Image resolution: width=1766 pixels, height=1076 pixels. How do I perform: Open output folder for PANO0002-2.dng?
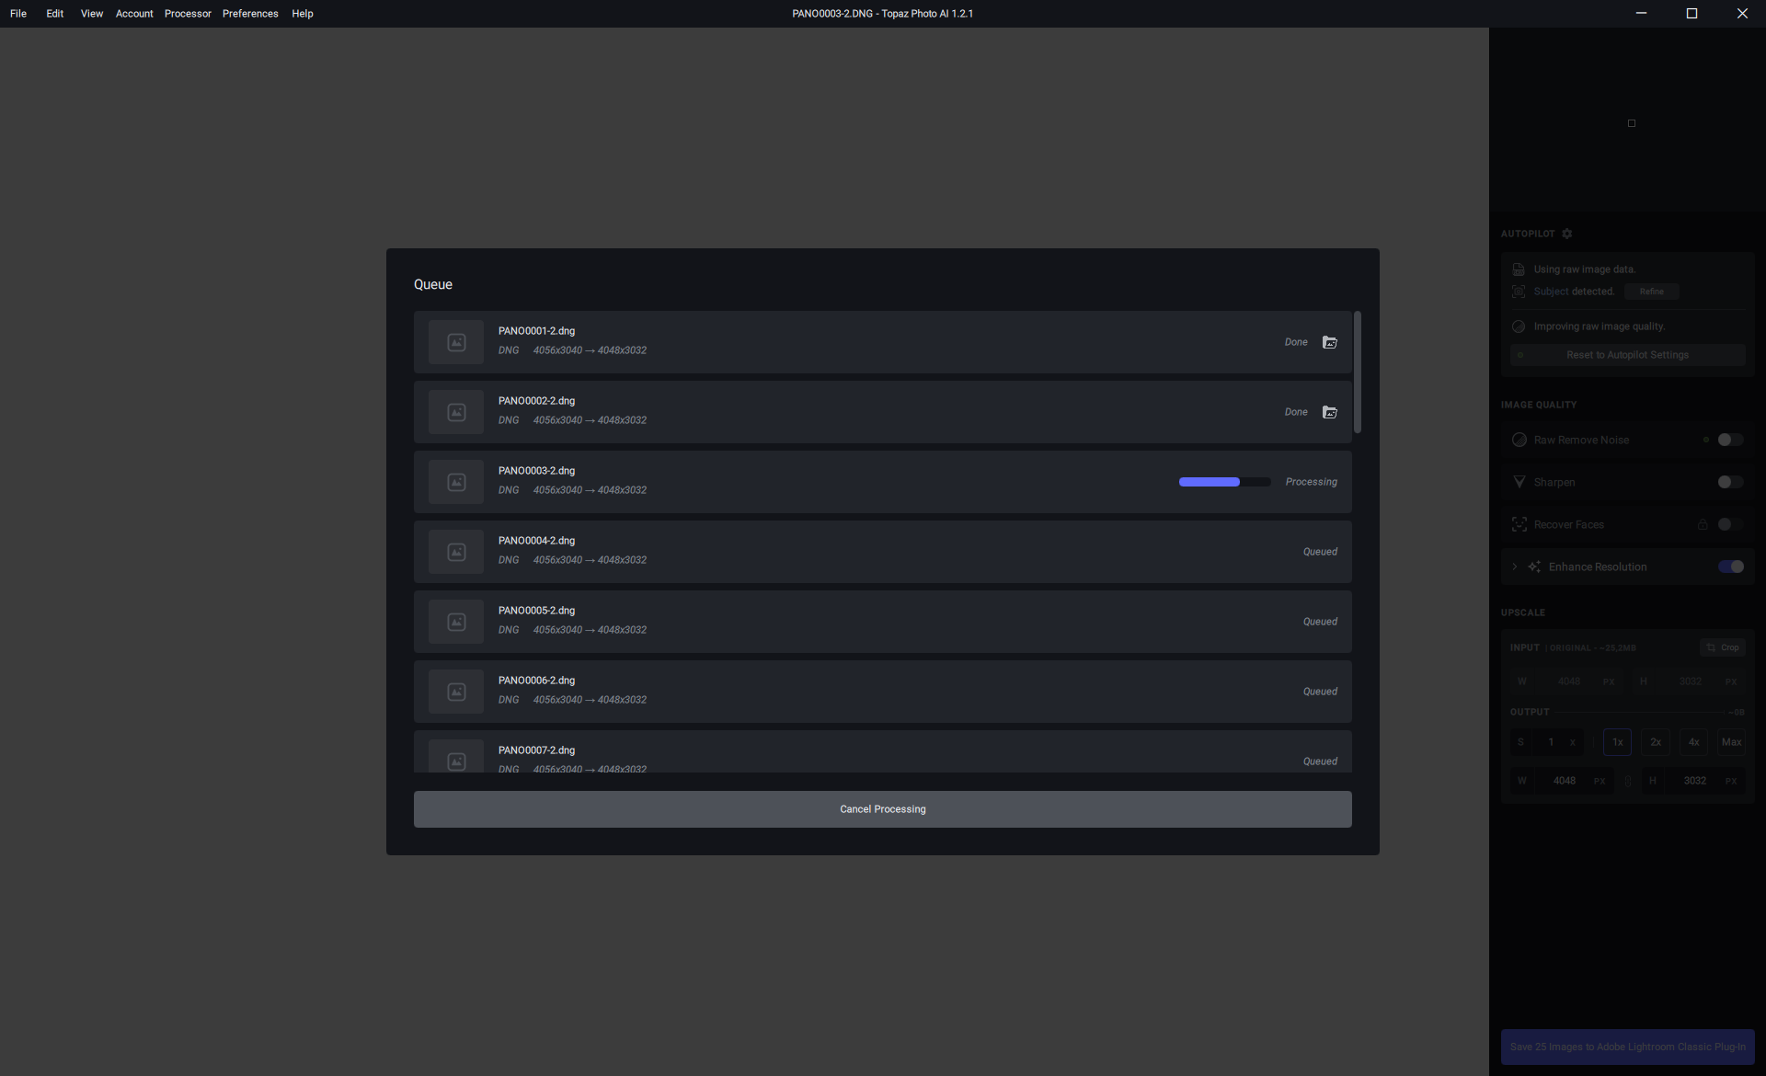pos(1329,412)
